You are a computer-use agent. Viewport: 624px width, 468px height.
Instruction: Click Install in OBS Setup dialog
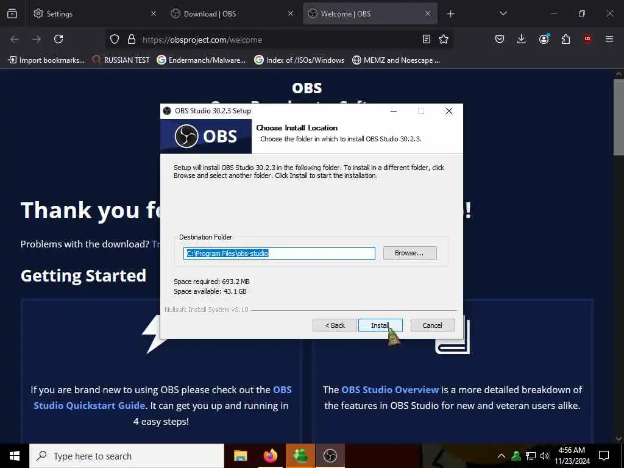click(380, 325)
